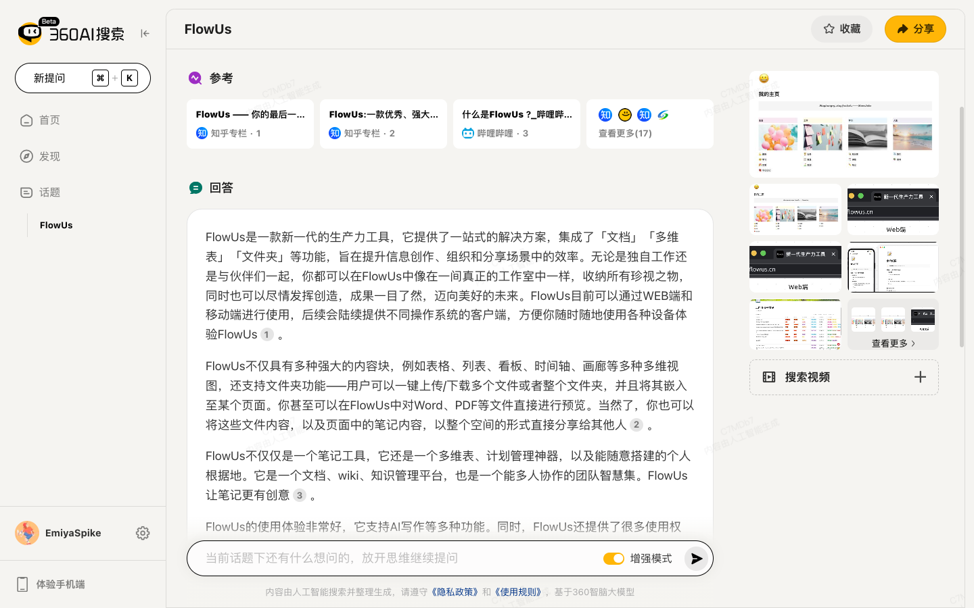Screen dimensions: 974x608
Task: Collapse the left sidebar with the arrow icon
Action: (145, 32)
